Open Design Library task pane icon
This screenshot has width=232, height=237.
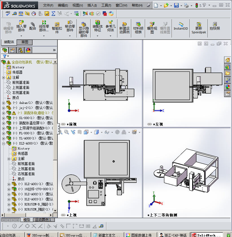(x=227, y=67)
